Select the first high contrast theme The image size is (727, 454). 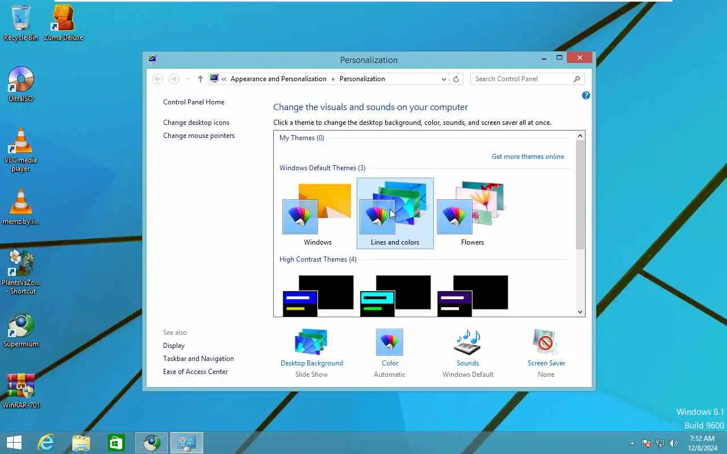tap(318, 296)
